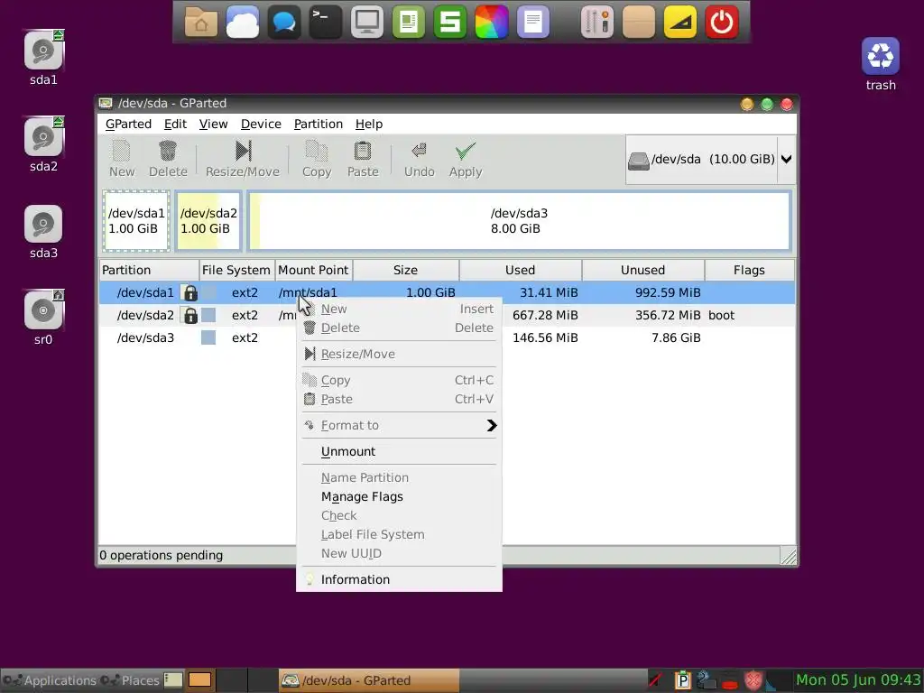This screenshot has width=924, height=693.
Task: Click the File System column header
Action: [x=237, y=271]
